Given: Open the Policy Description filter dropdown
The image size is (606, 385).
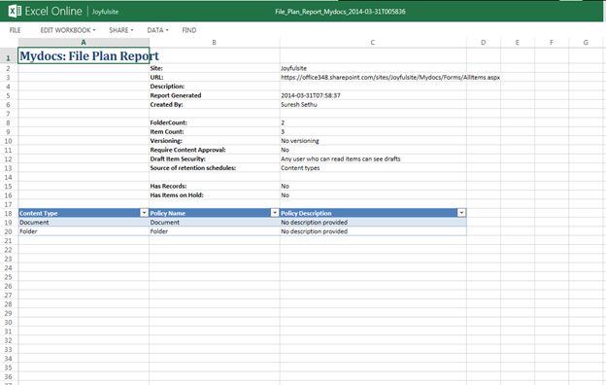Looking at the screenshot, I should coord(461,213).
